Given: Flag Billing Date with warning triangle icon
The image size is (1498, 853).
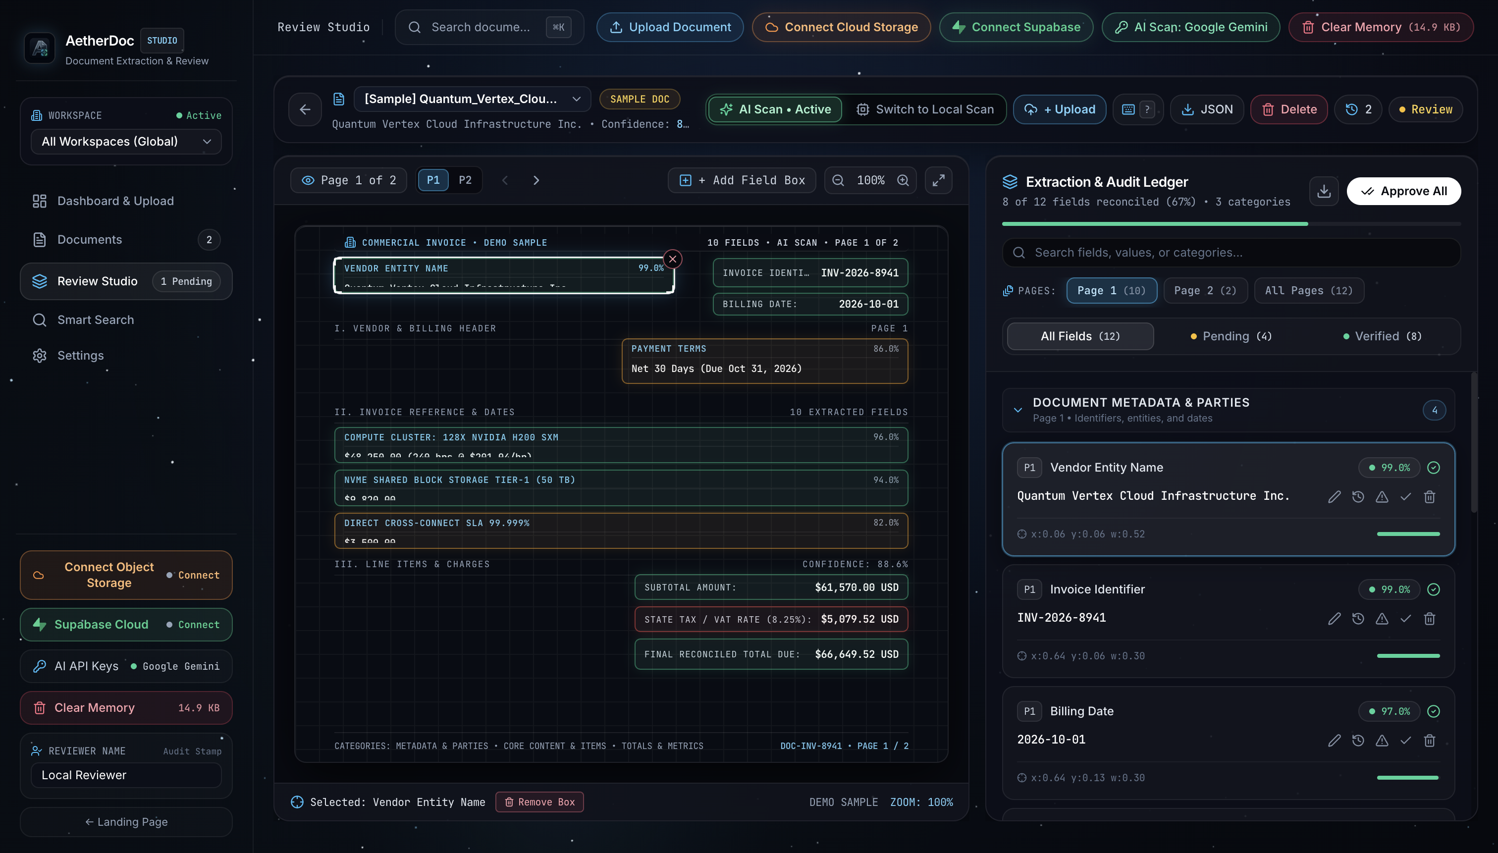Looking at the screenshot, I should (1382, 741).
